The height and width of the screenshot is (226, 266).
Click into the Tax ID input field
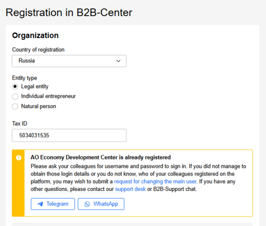click(69, 136)
